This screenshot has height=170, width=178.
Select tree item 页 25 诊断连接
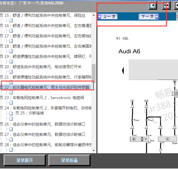coord(30,113)
